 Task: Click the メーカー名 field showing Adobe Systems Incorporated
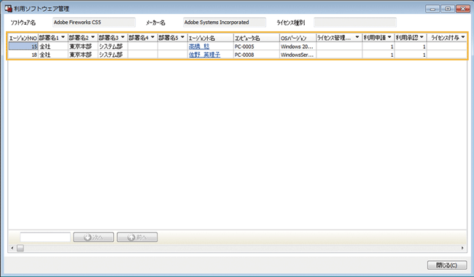click(x=225, y=23)
